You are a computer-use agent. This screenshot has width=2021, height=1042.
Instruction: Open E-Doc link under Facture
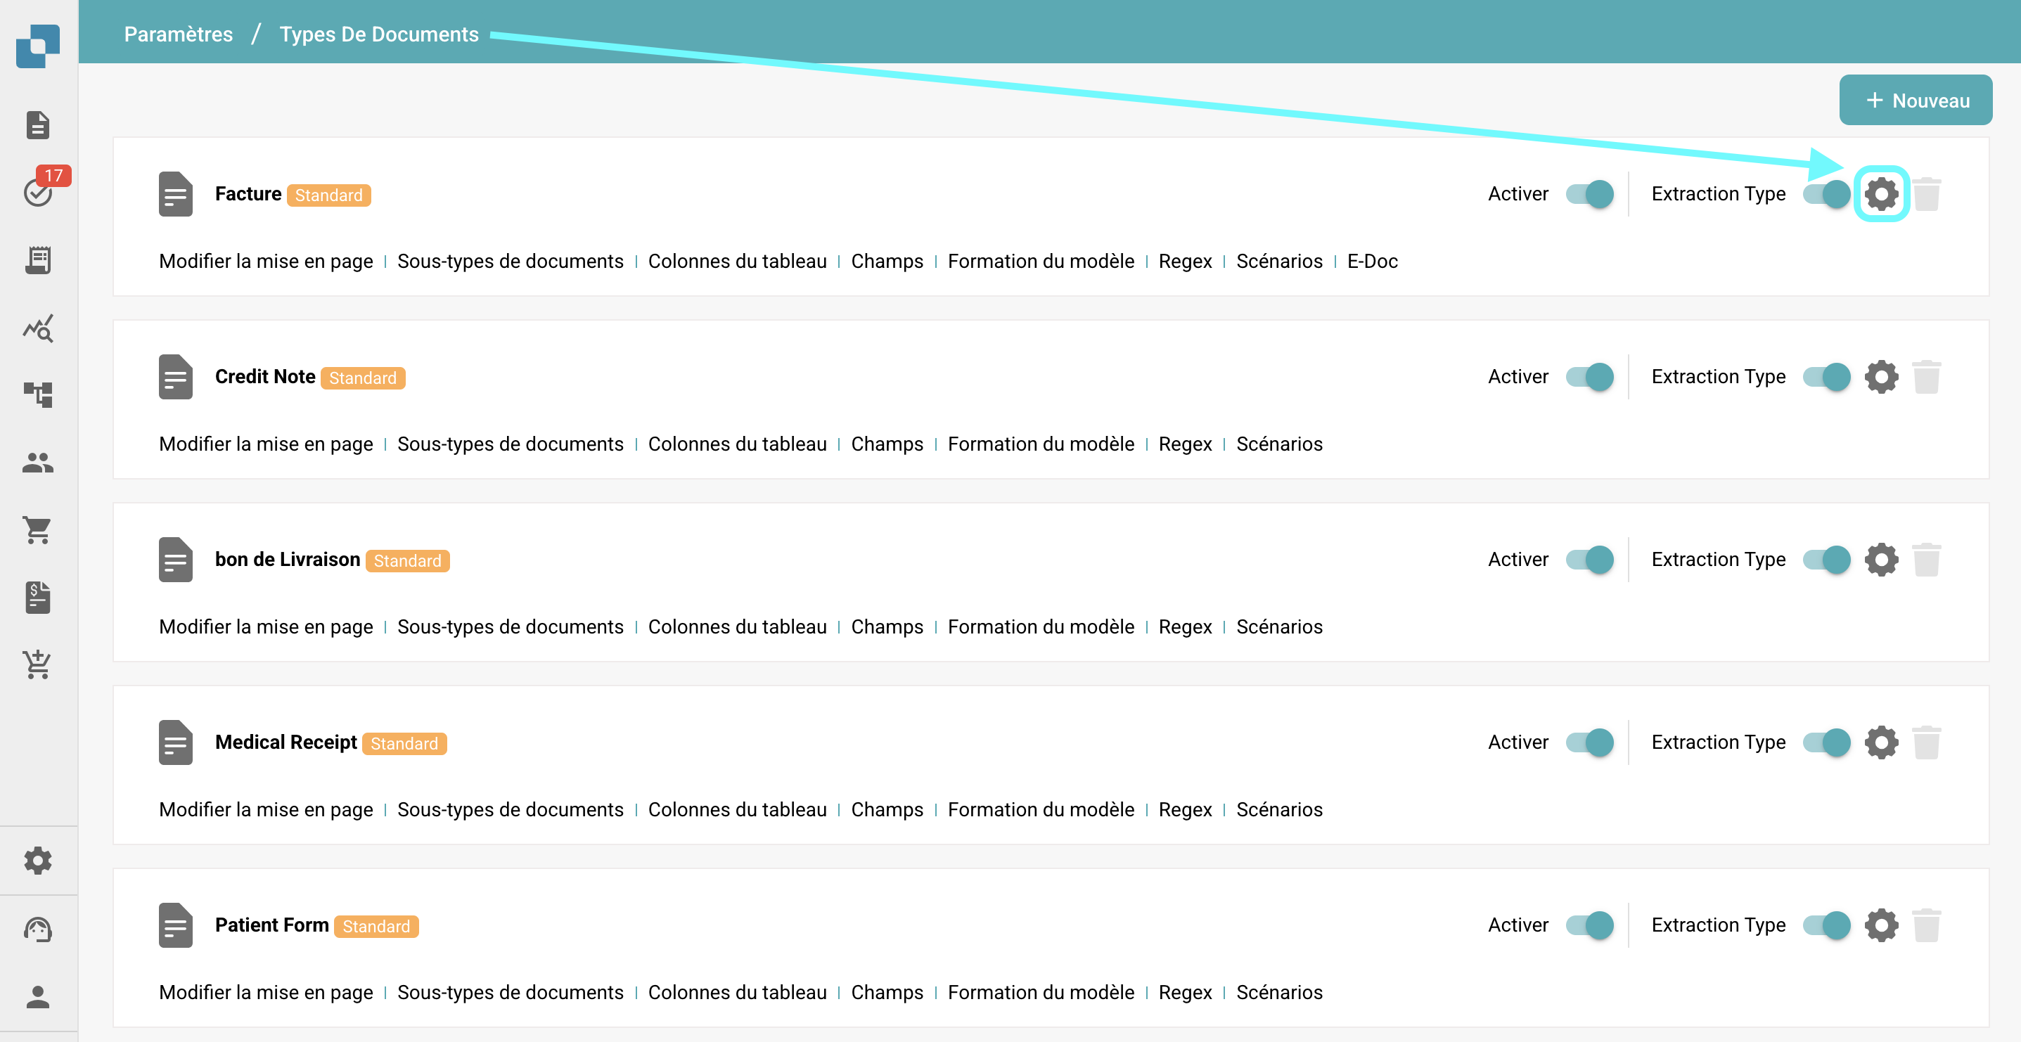(x=1372, y=262)
